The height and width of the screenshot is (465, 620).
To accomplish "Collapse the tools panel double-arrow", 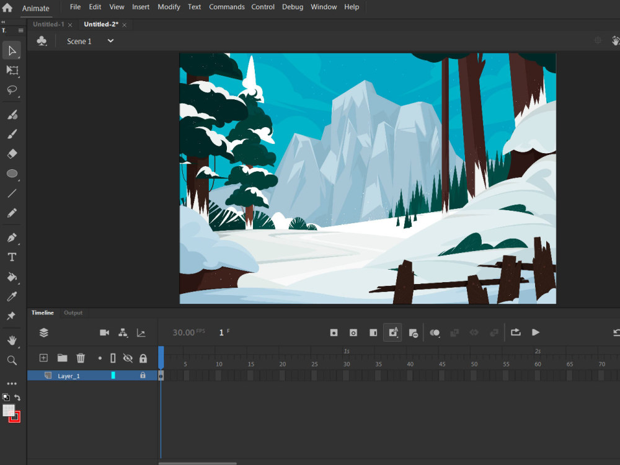I will [3, 22].
